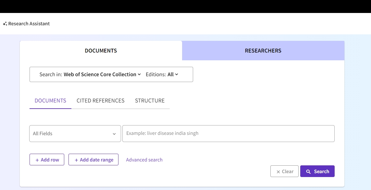
Task: Switch to the RESEARCHERS tab
Action: coord(263,51)
